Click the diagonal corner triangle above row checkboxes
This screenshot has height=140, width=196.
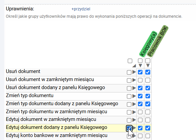point(134,66)
